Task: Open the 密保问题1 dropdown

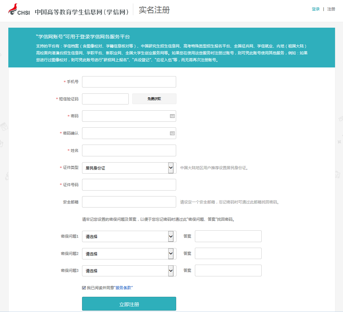Action: (x=129, y=237)
